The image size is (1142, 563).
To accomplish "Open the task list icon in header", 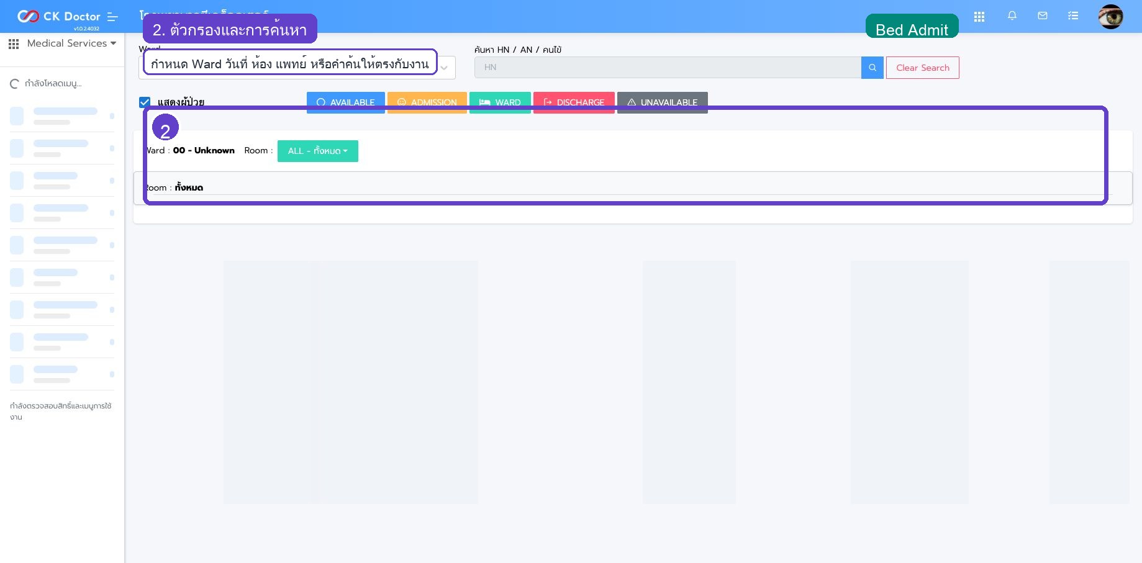I will click(1073, 16).
